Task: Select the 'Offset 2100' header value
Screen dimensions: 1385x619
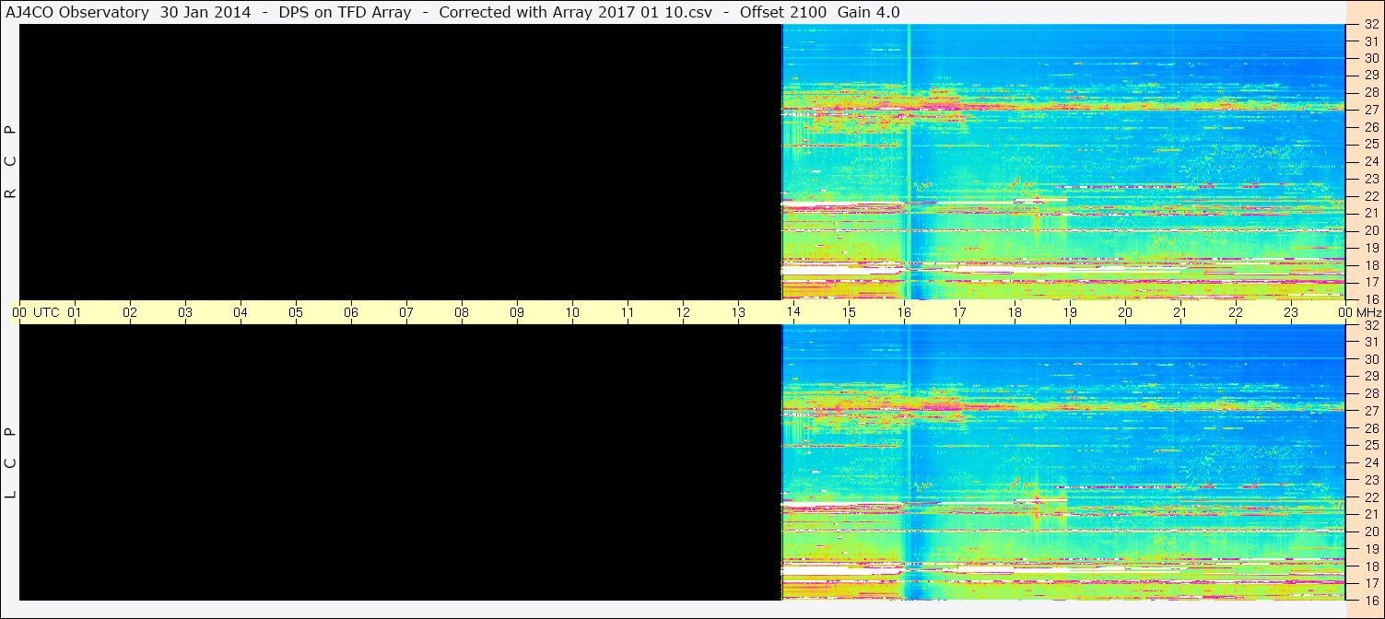Action: 783,12
